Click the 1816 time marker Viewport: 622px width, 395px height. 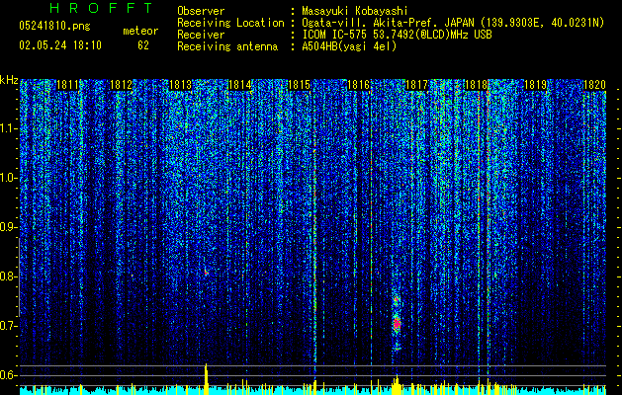358,85
